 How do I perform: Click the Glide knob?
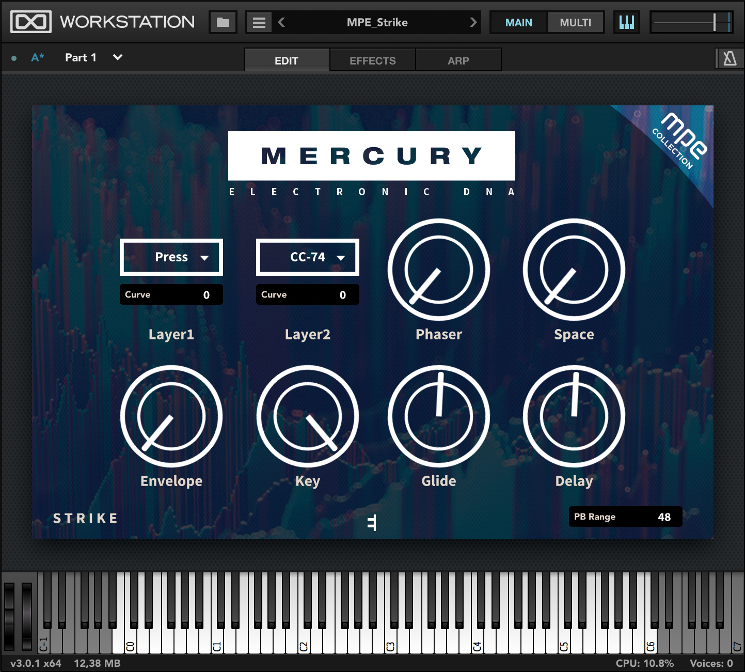click(x=439, y=416)
